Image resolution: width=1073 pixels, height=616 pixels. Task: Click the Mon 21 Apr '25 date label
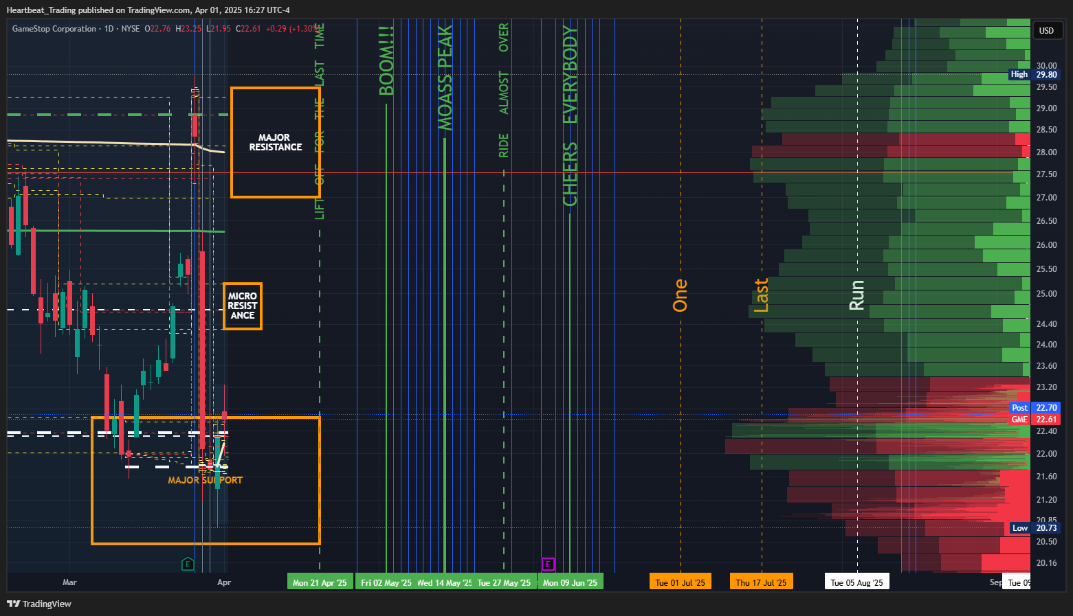click(320, 582)
